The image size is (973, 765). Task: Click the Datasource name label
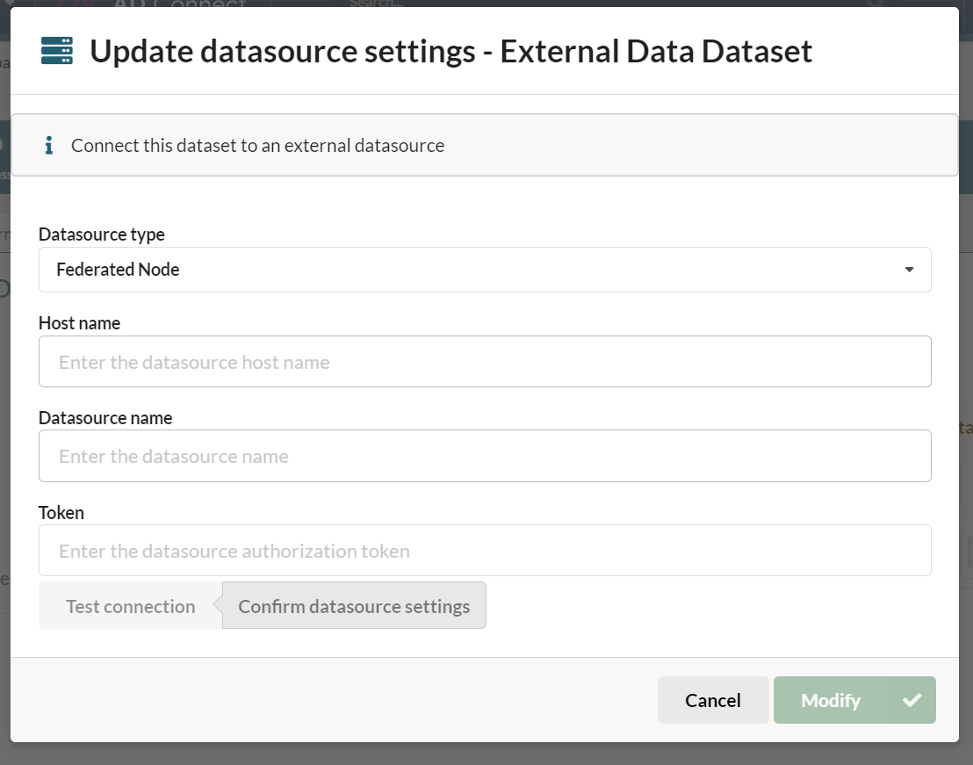[105, 418]
